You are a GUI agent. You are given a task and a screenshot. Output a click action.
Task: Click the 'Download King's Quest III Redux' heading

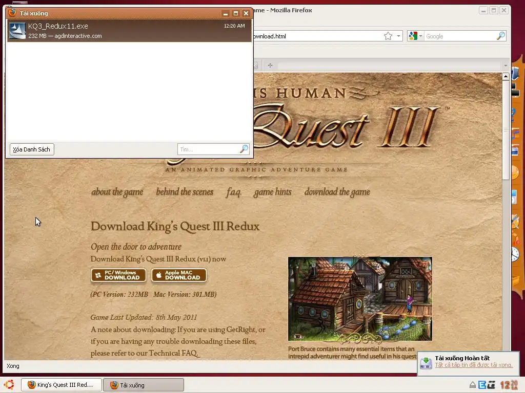(175, 226)
